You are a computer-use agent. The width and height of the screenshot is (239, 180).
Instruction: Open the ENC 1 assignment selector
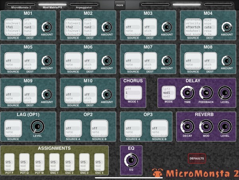pyautogui.click(x=54, y=162)
